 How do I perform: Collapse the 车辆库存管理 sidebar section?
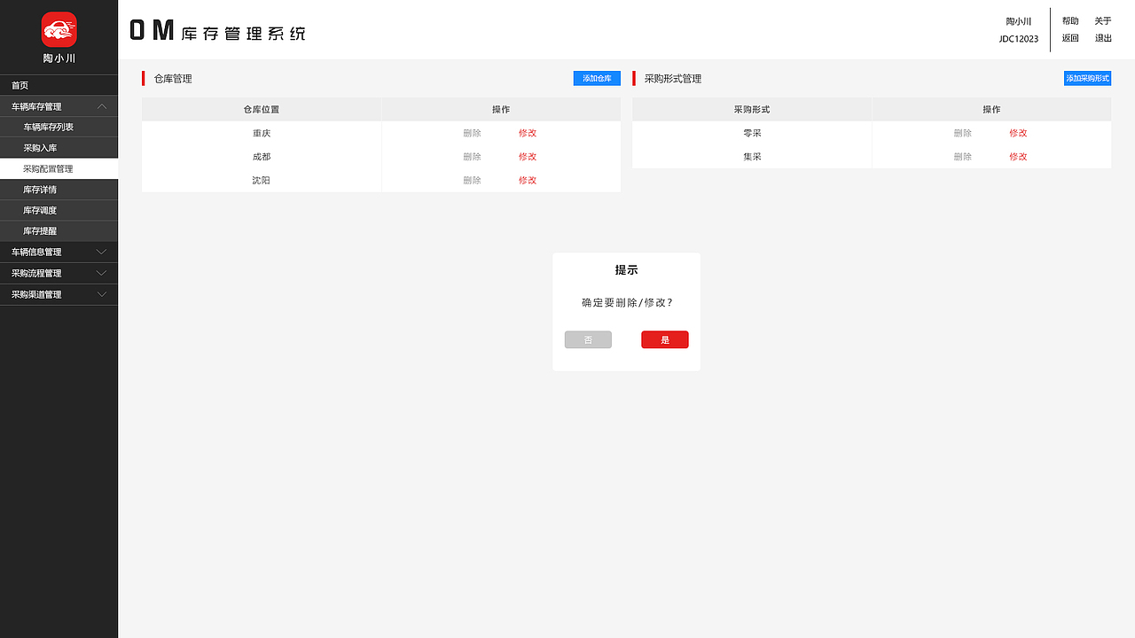point(59,105)
